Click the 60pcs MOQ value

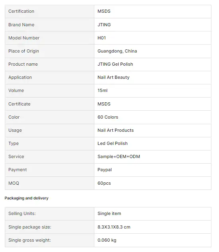[x=104, y=183]
